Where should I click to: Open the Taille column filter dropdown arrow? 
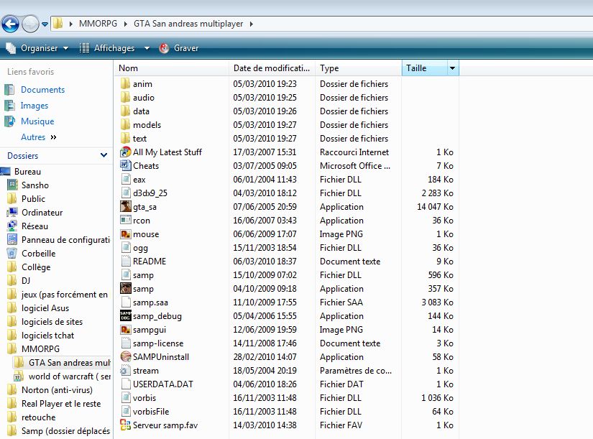(452, 68)
